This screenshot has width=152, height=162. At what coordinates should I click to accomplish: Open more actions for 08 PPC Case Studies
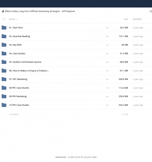click(x=107, y=88)
